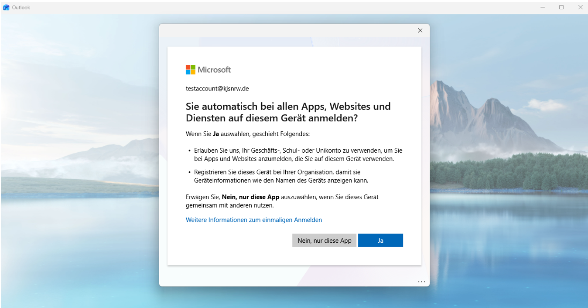Choose "Nein, nur diese App" button
This screenshot has width=588, height=308.
click(x=324, y=240)
